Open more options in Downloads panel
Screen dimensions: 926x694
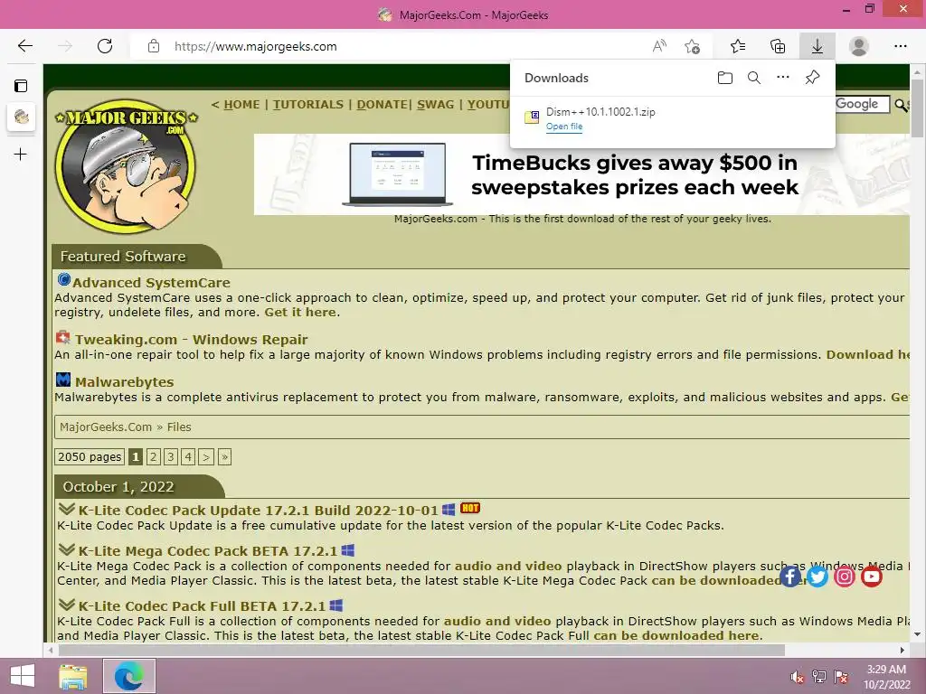[x=783, y=78]
